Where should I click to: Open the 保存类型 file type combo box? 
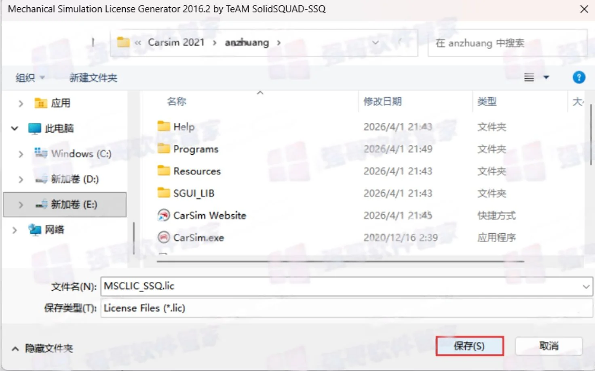coord(347,308)
